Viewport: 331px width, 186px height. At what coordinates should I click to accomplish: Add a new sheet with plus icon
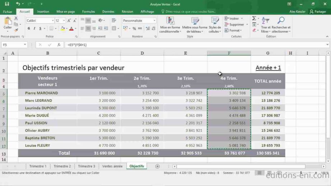coord(157,166)
